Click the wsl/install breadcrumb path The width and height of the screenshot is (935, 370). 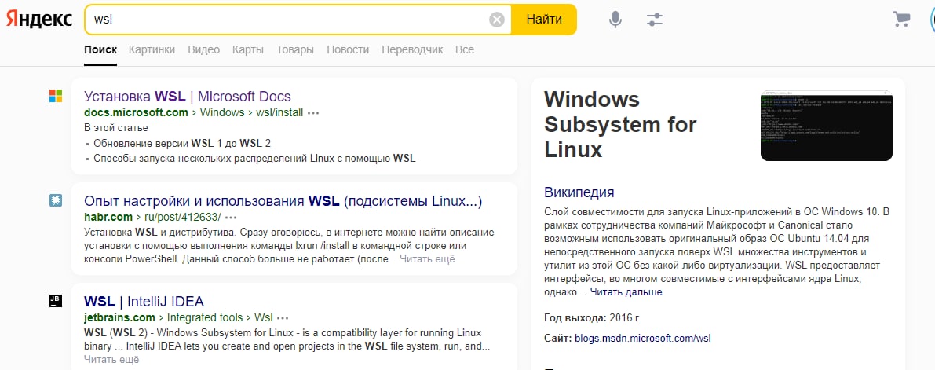(x=279, y=113)
